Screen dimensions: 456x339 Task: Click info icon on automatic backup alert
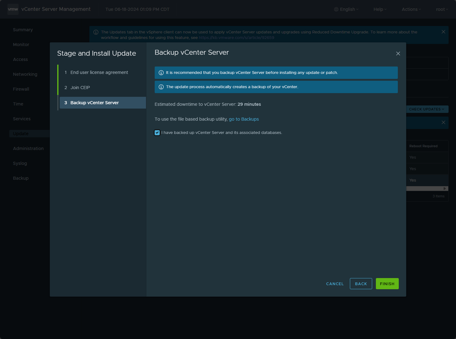click(x=161, y=87)
